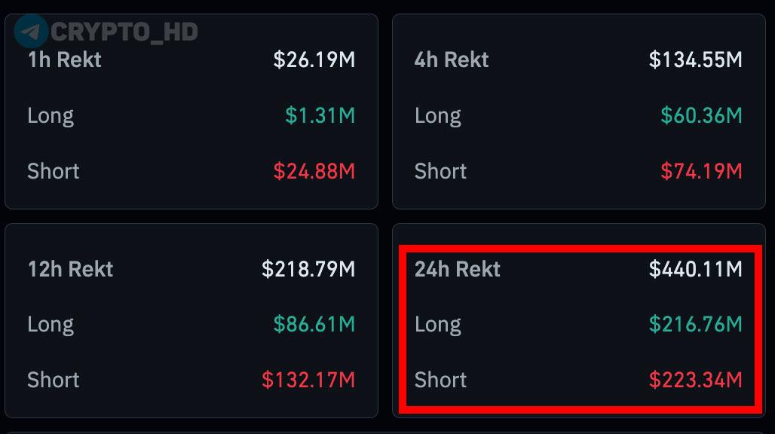The width and height of the screenshot is (775, 434).
Task: Click the Short label in 4h card
Action: (x=440, y=171)
